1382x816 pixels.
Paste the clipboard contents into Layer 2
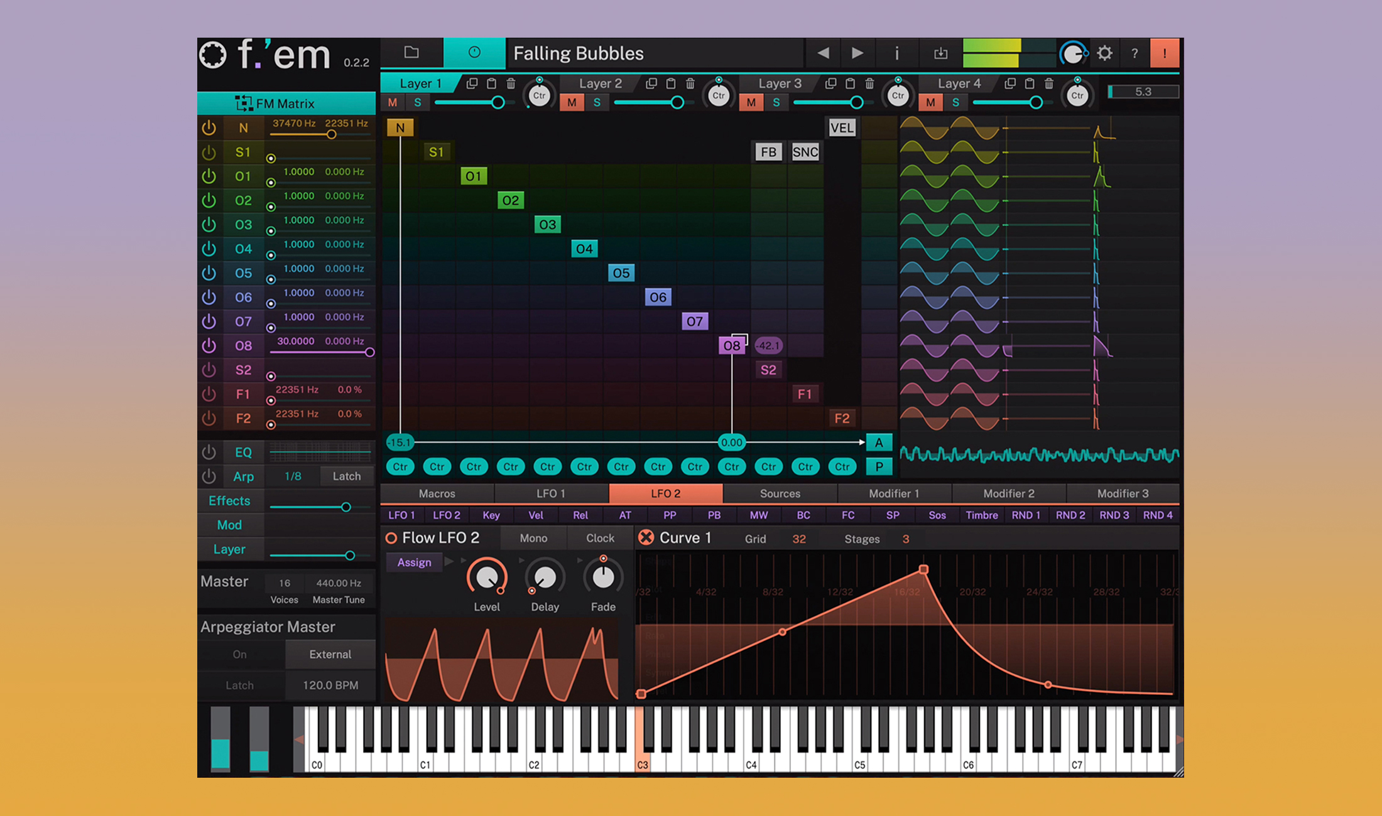pos(670,83)
